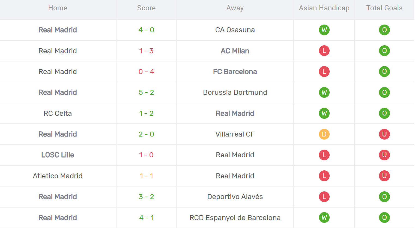415x228 pixels.
Task: Open the FC Barcelona team link
Action: [x=235, y=72]
